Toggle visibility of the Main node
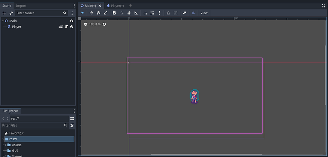Image resolution: width=328 pixels, height=157 pixels. 72,21
